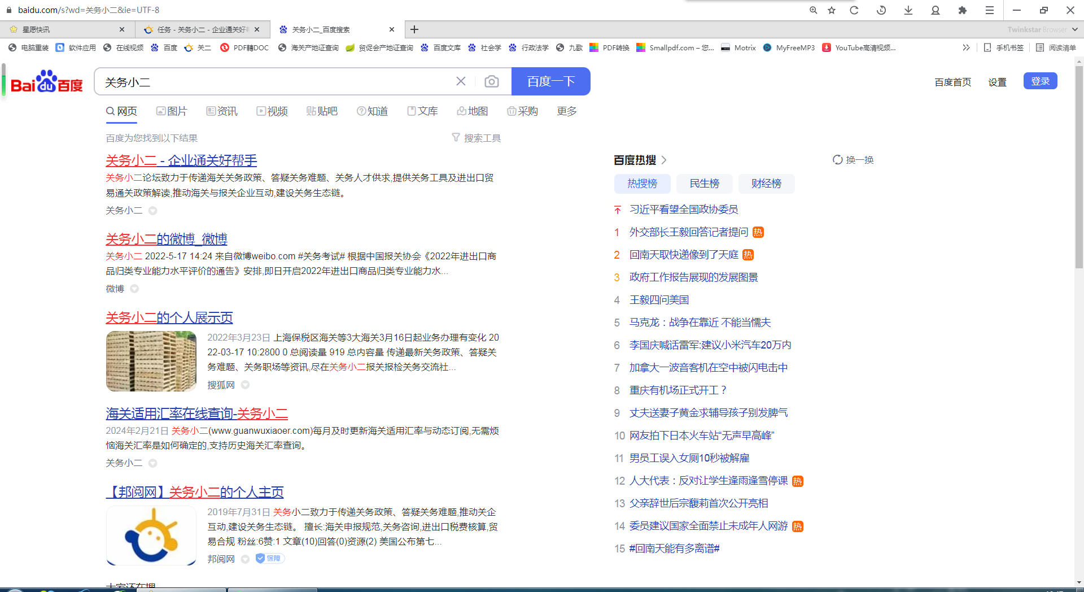The width and height of the screenshot is (1084, 592).
Task: Switch to the 知道 search tab
Action: tap(372, 111)
